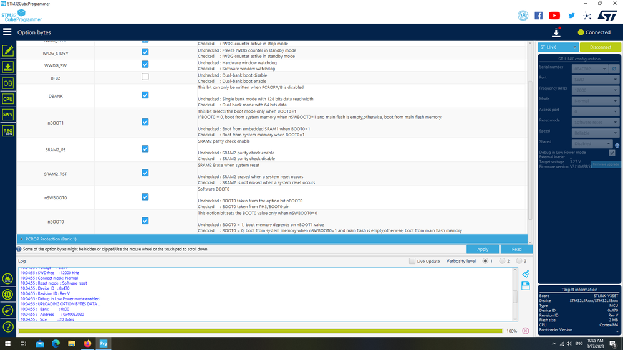
Task: Click the download update icon in header
Action: click(556, 32)
